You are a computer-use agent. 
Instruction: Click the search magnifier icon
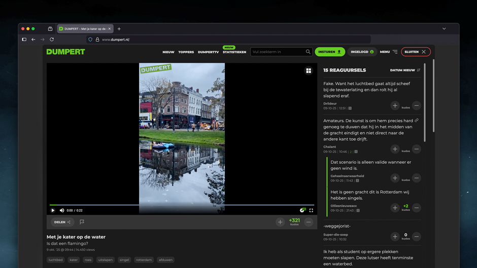point(308,52)
